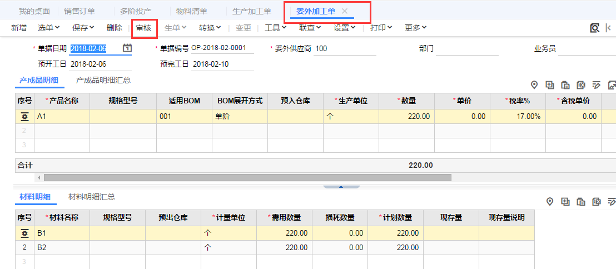Image resolution: width=616 pixels, height=269 pixels.
Task: Expand the 保存 dropdown menu
Action: pos(83,28)
